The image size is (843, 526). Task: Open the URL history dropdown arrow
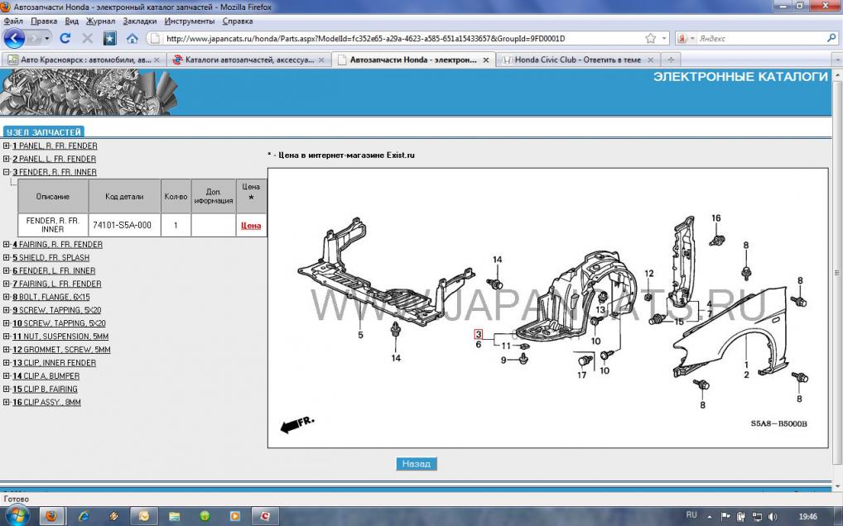click(664, 39)
